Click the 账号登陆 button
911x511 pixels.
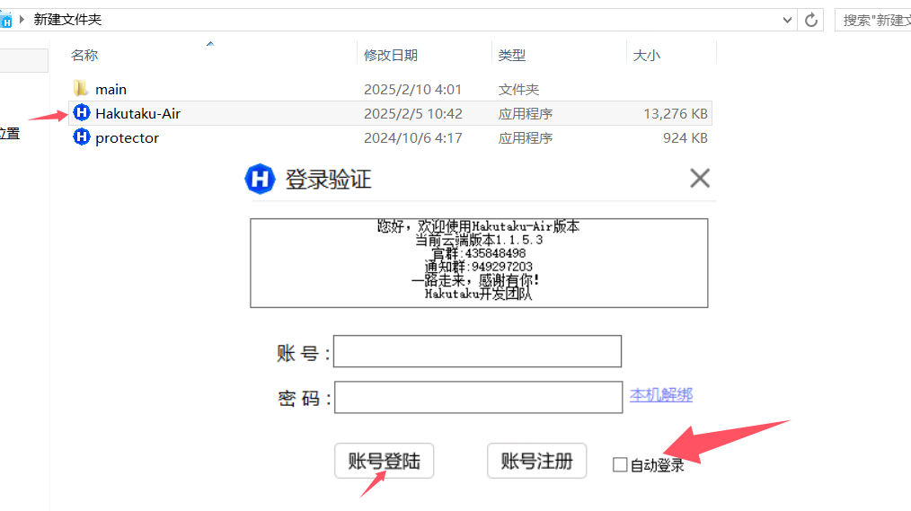click(384, 461)
